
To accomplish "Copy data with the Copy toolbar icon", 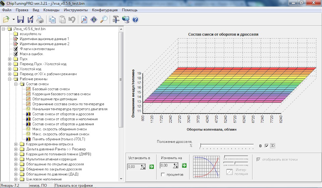I will 52,20.
